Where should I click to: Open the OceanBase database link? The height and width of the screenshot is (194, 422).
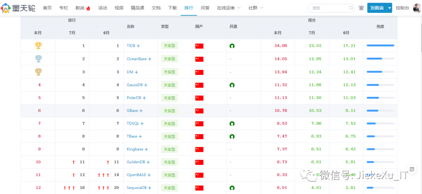click(137, 59)
